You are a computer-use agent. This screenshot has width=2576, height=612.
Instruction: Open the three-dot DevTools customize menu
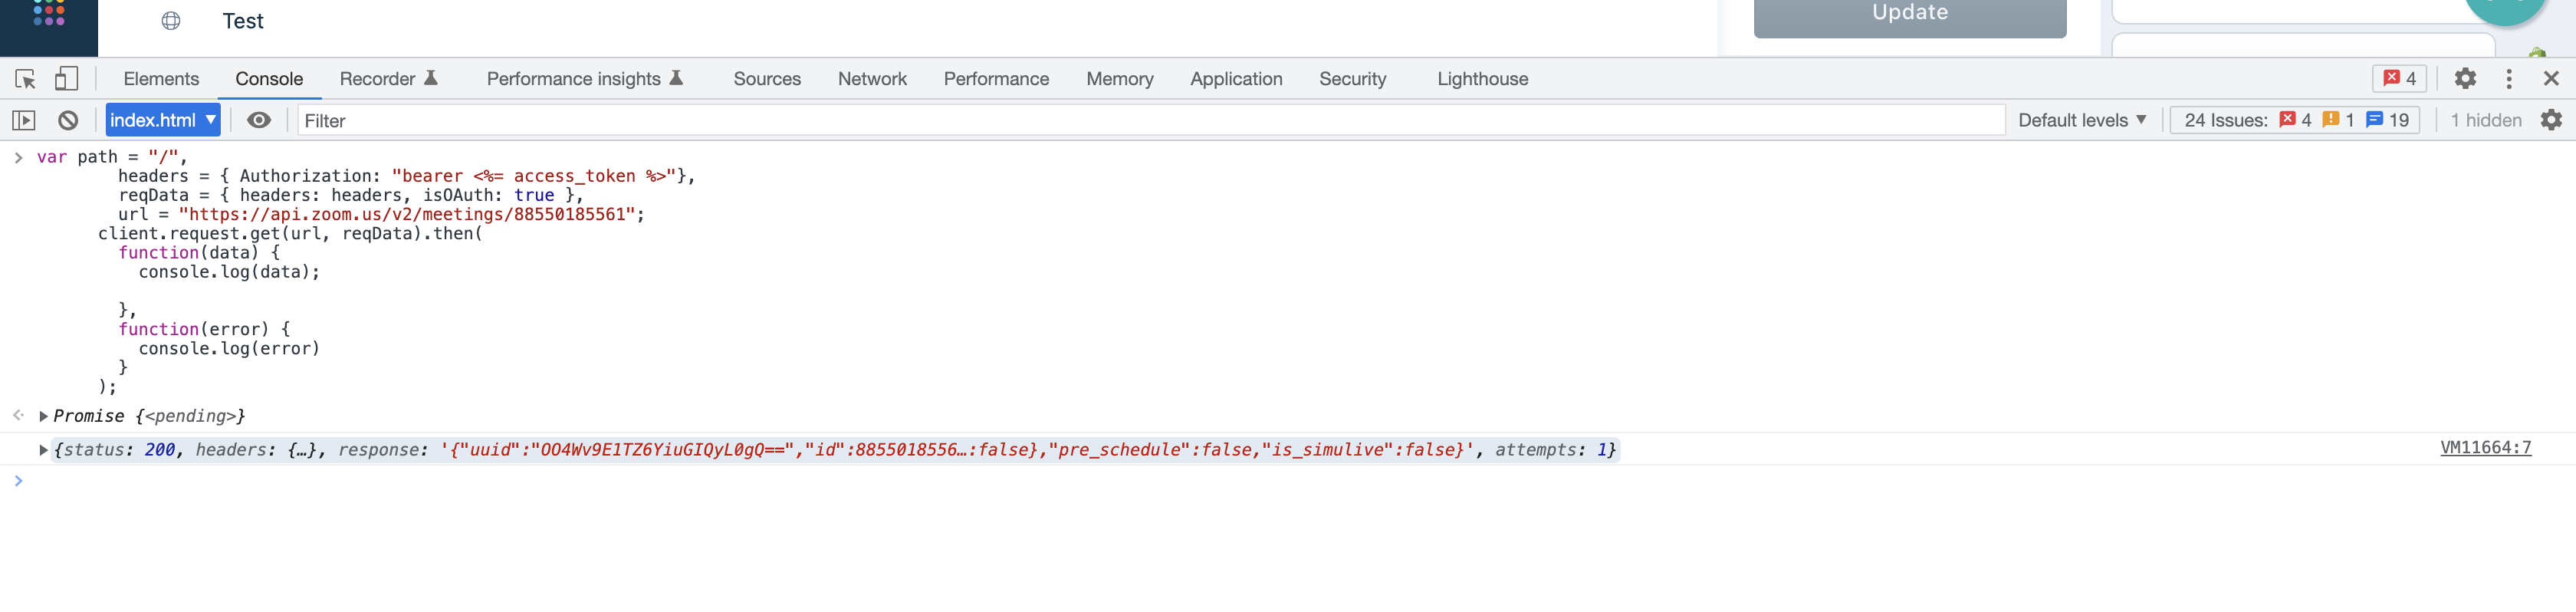(2508, 79)
